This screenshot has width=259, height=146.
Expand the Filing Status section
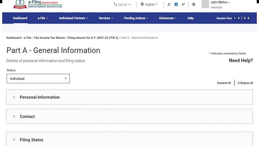(31, 140)
